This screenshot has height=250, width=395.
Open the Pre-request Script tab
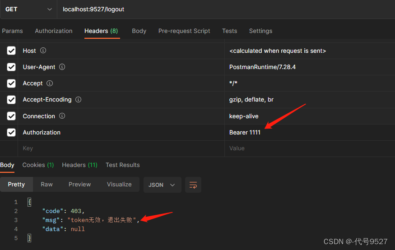184,31
